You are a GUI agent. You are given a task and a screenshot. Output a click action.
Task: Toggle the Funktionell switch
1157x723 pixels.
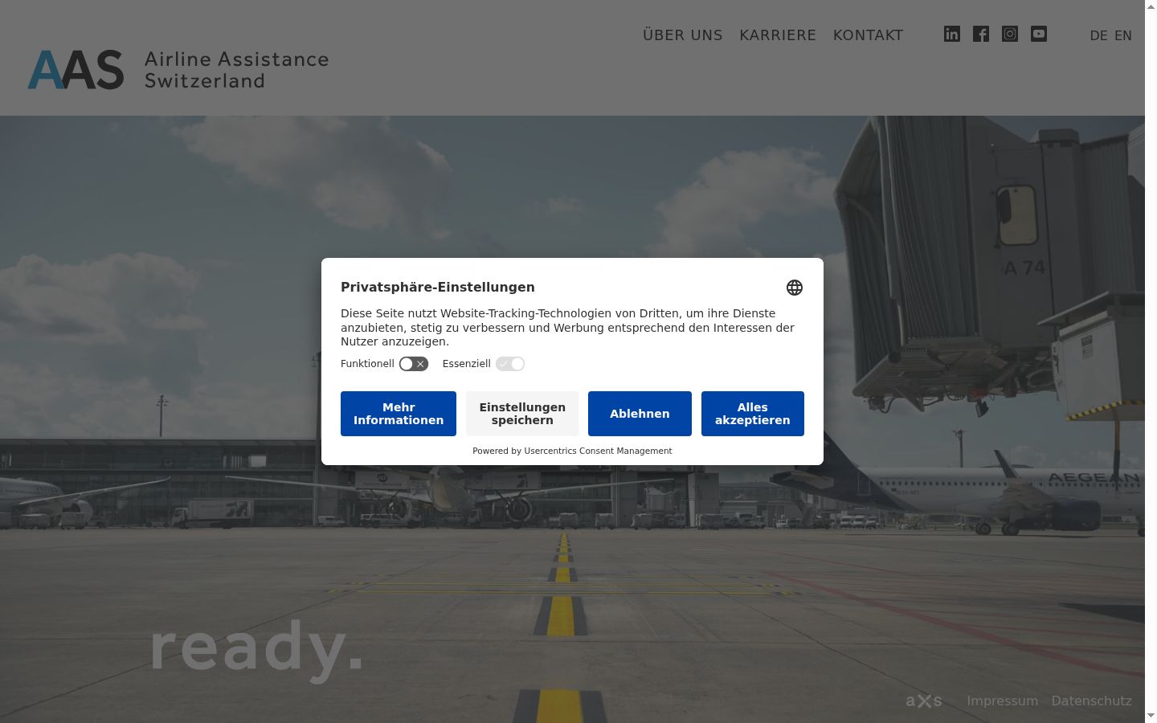tap(414, 364)
